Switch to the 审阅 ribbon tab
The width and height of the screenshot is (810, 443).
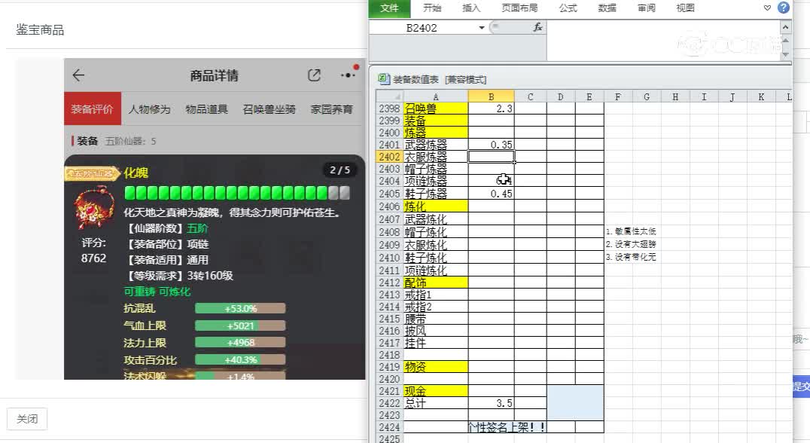[x=646, y=8]
